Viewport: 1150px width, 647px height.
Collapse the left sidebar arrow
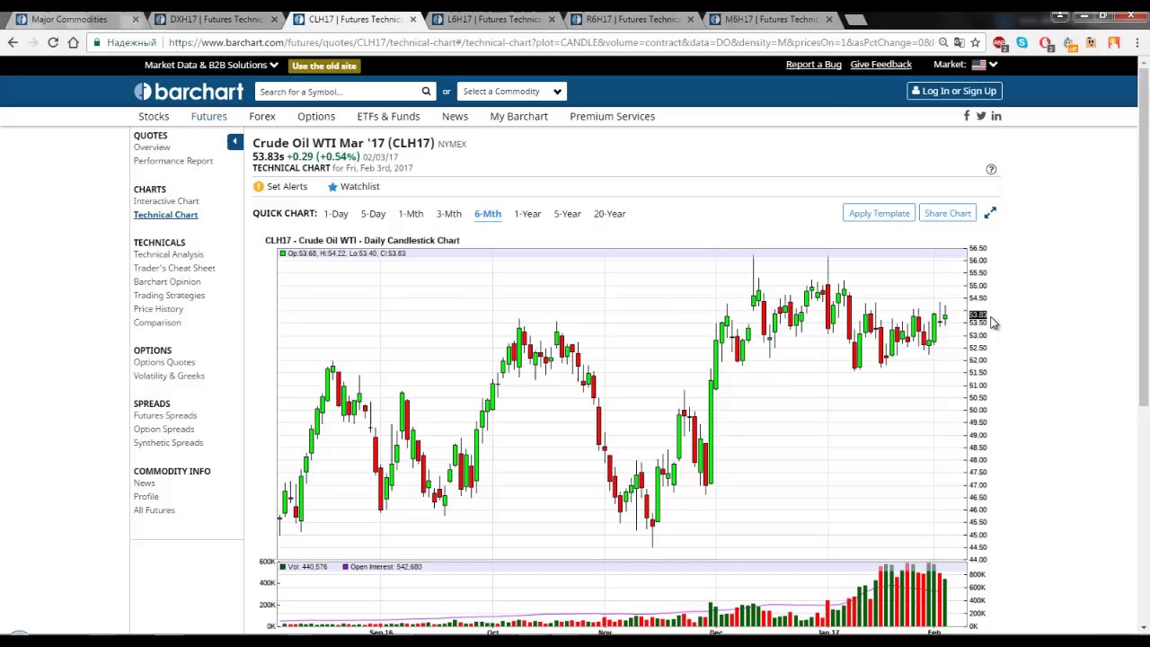[x=234, y=141]
